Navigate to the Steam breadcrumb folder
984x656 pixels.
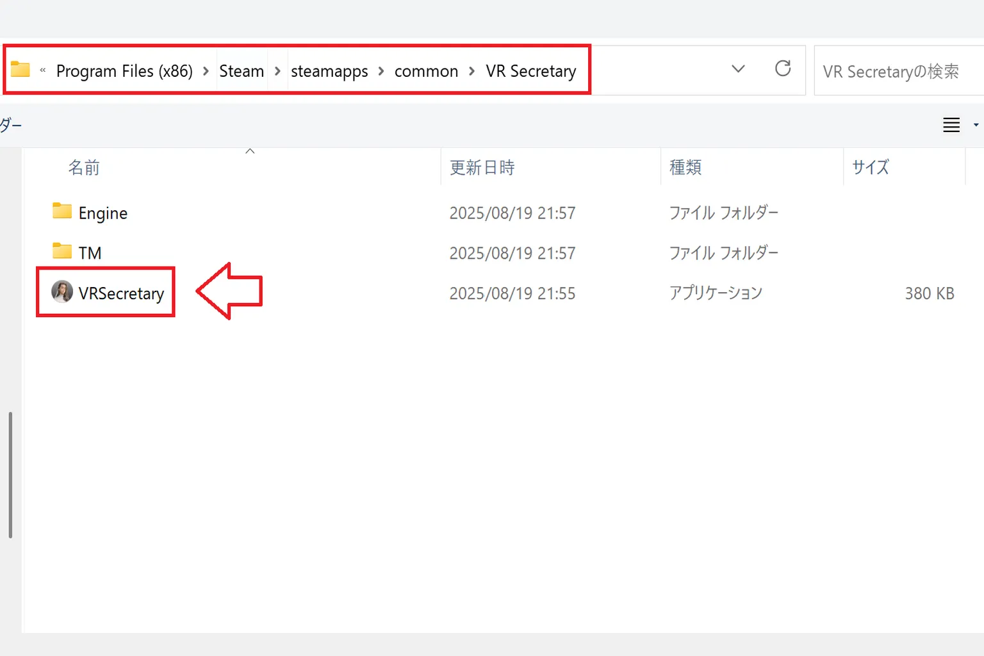tap(242, 71)
